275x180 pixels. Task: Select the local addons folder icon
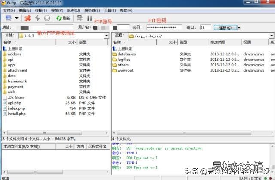point(5,54)
